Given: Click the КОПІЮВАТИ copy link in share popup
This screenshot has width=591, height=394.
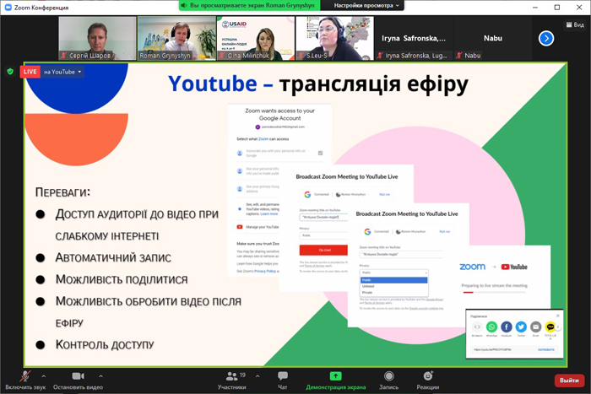Looking at the screenshot, I should tap(545, 349).
